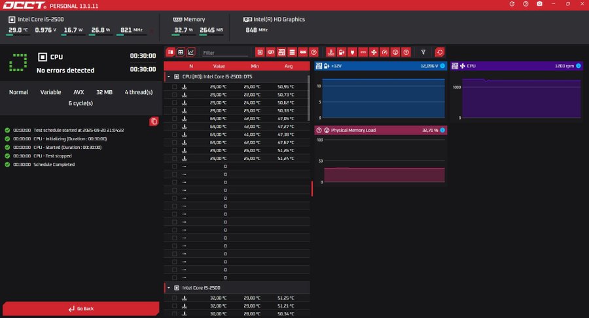Sort by the Avg column header
Viewport: 589px width, 318px height.
point(289,66)
